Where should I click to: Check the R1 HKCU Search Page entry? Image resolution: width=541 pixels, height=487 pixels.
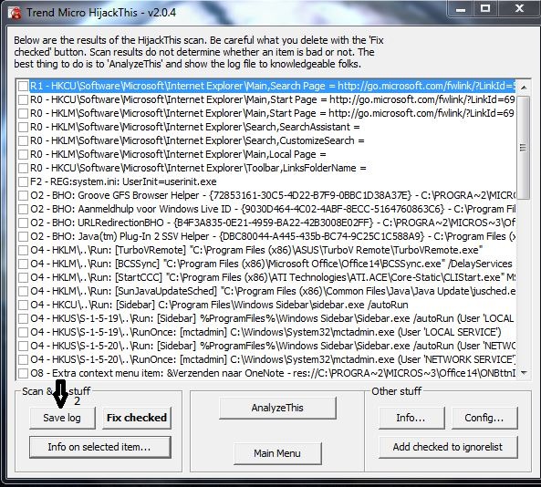(23, 86)
